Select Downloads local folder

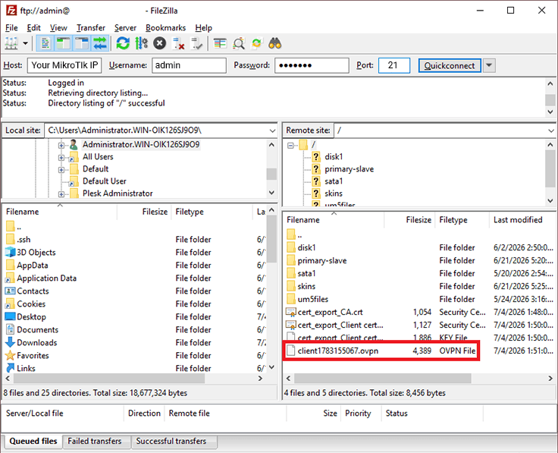point(36,343)
